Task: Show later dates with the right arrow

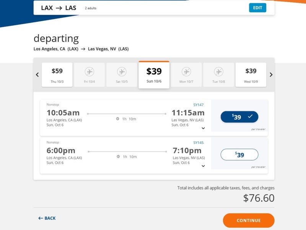Action: point(271,74)
